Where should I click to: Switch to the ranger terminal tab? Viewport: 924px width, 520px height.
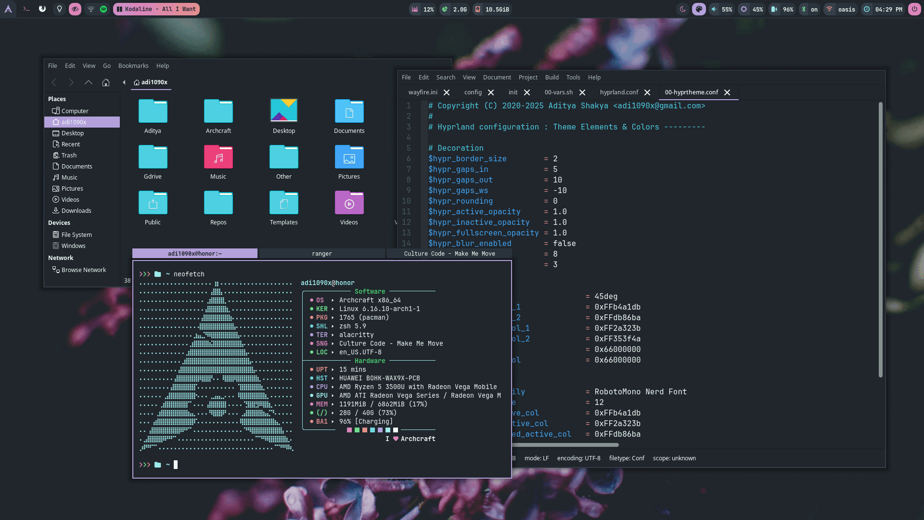pos(321,254)
